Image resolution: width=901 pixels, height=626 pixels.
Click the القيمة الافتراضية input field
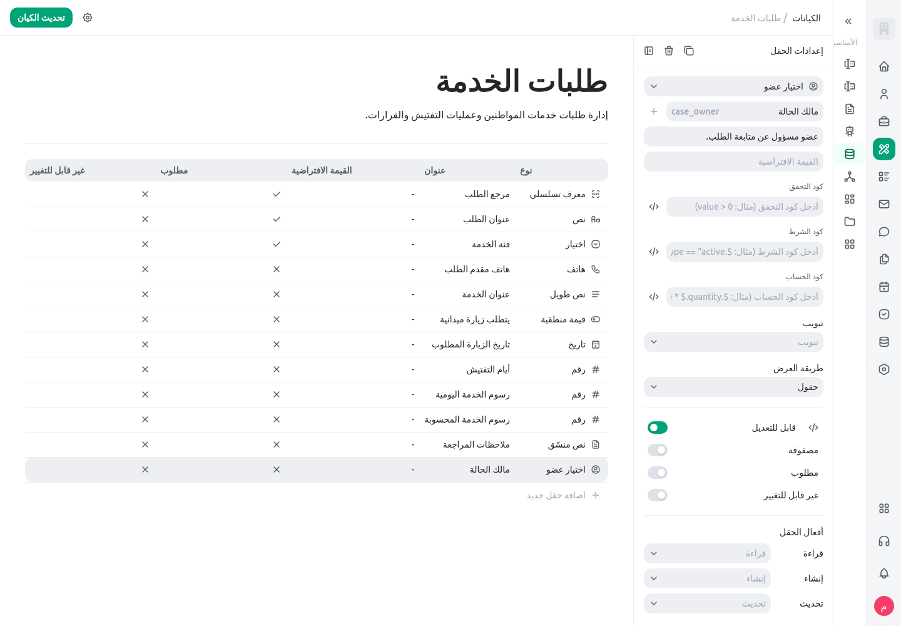coord(733,162)
